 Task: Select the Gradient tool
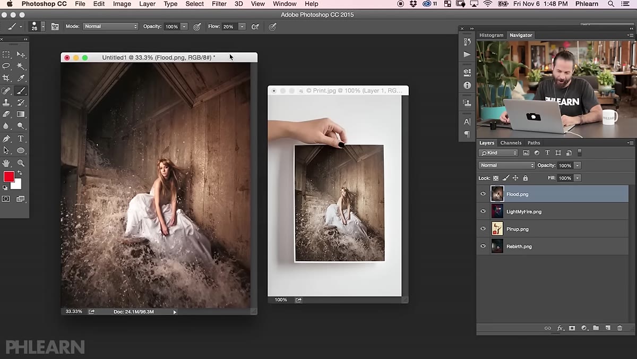(x=21, y=114)
